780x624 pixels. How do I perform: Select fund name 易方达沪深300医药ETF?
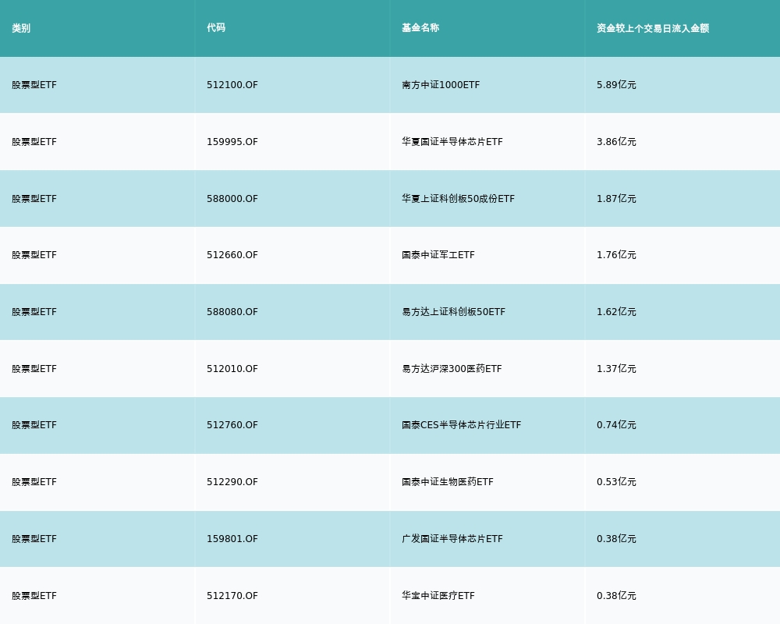pos(452,369)
